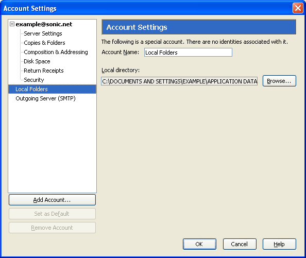
Task: Select Composition & Addressing item
Action: pyautogui.click(x=56, y=52)
